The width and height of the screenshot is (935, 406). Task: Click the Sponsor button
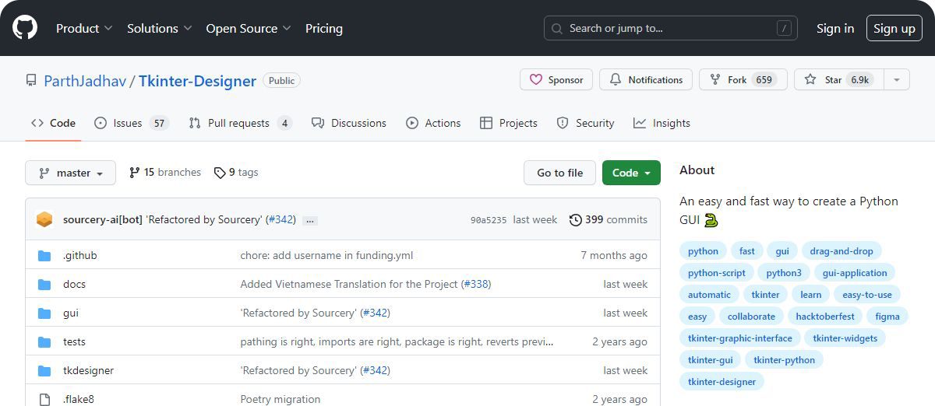pyautogui.click(x=556, y=79)
